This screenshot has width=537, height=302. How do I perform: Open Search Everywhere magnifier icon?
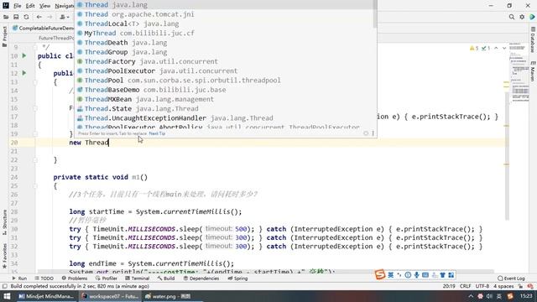(511, 17)
